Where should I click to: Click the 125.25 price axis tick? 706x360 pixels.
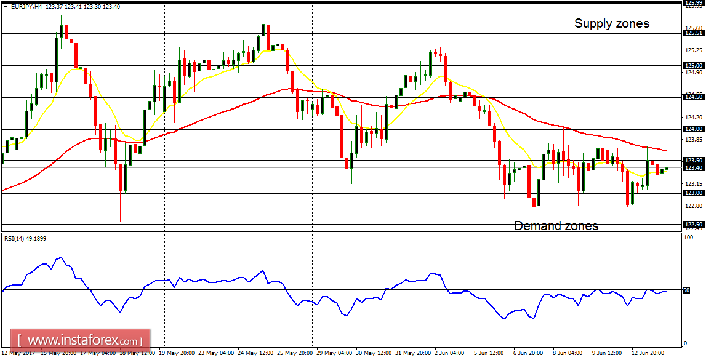[x=694, y=50]
